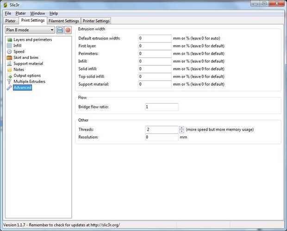Save the current print preset
Viewport: 287px width, 231px height.
[x=60, y=30]
